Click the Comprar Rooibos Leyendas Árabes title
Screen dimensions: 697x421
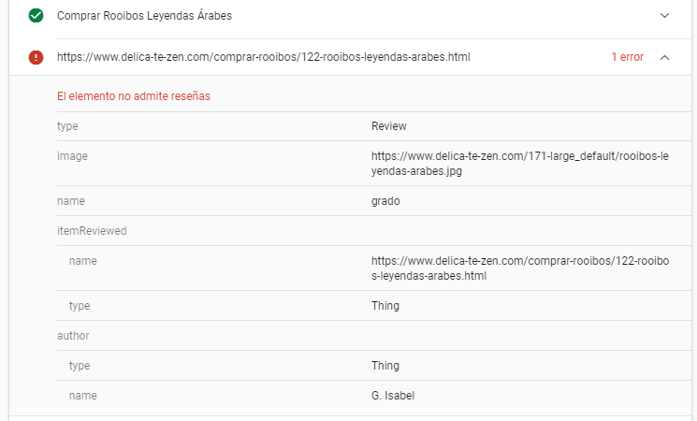[145, 16]
